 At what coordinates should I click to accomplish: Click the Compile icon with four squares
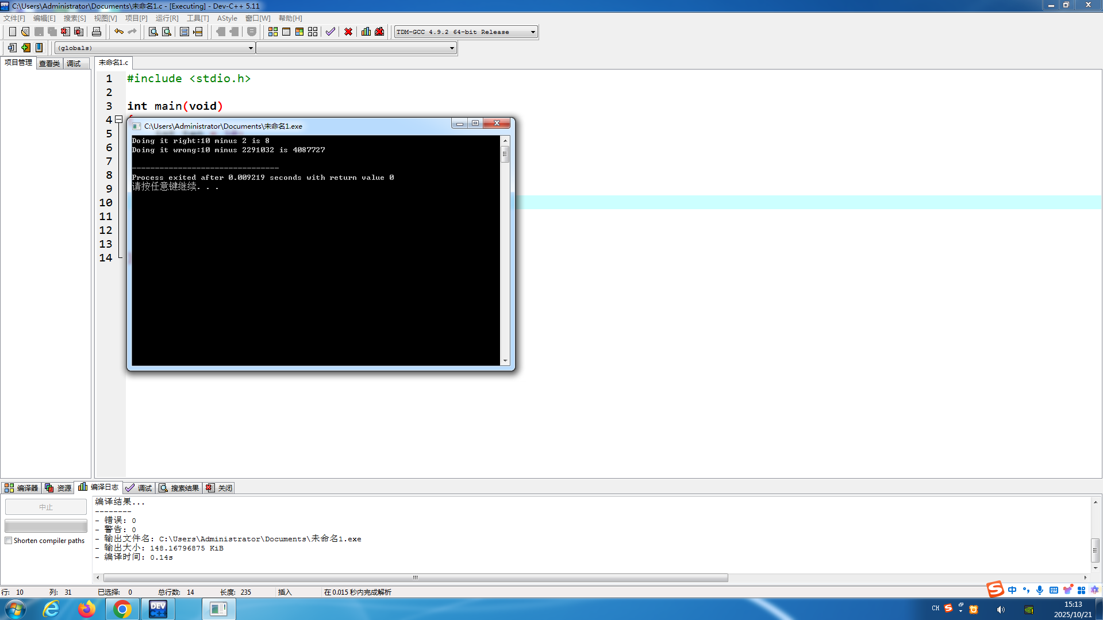click(x=273, y=32)
